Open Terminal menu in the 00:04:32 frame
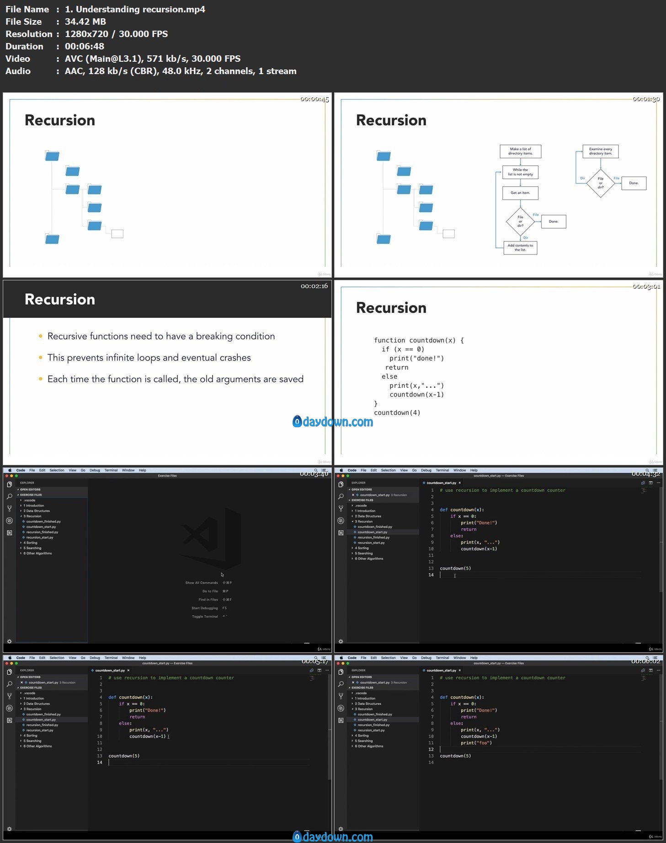The height and width of the screenshot is (843, 666). pos(442,470)
